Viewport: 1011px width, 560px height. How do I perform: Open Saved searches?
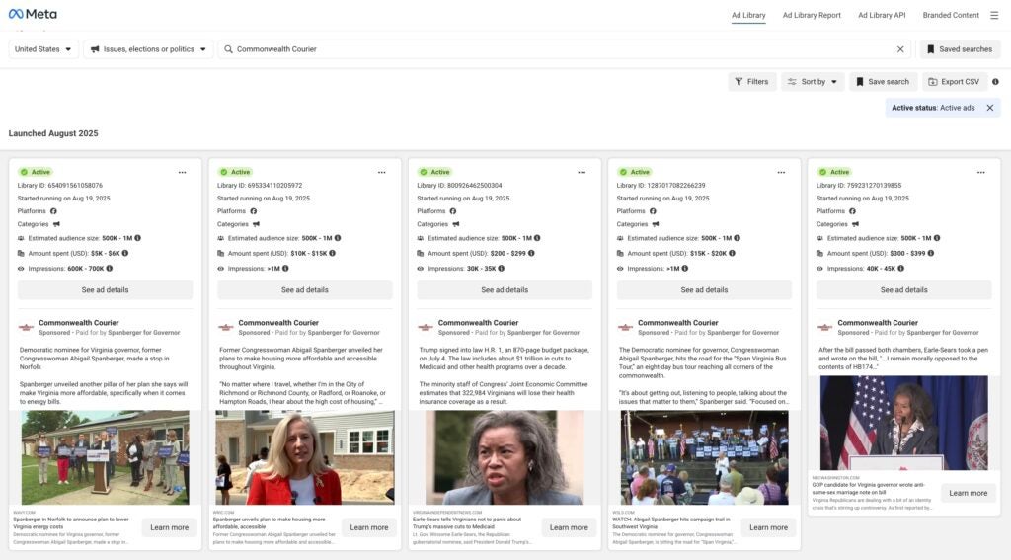[959, 49]
